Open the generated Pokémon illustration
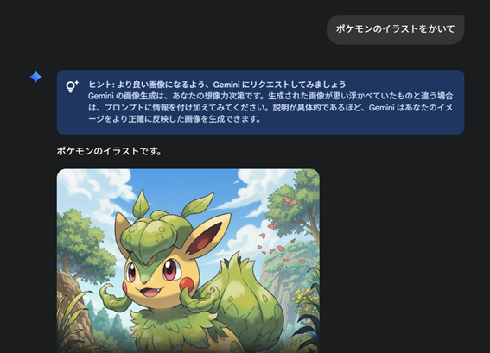This screenshot has width=490, height=353. coord(188,261)
